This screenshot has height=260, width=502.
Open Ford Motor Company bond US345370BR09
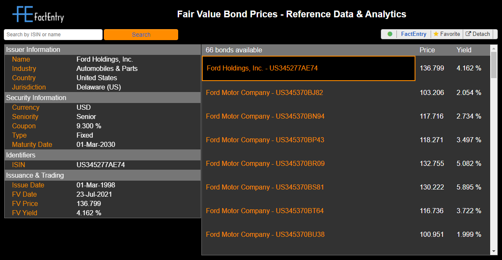[265, 164]
